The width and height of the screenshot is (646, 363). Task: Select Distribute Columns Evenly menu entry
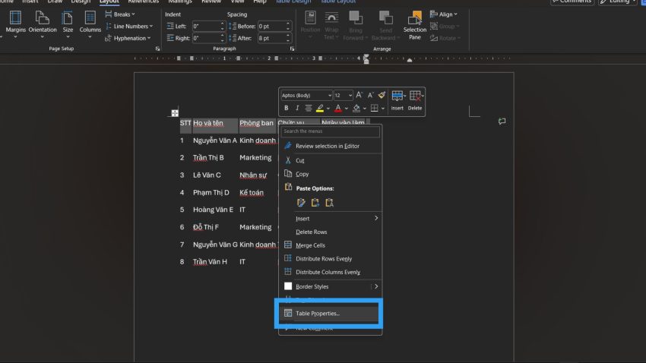tap(328, 272)
